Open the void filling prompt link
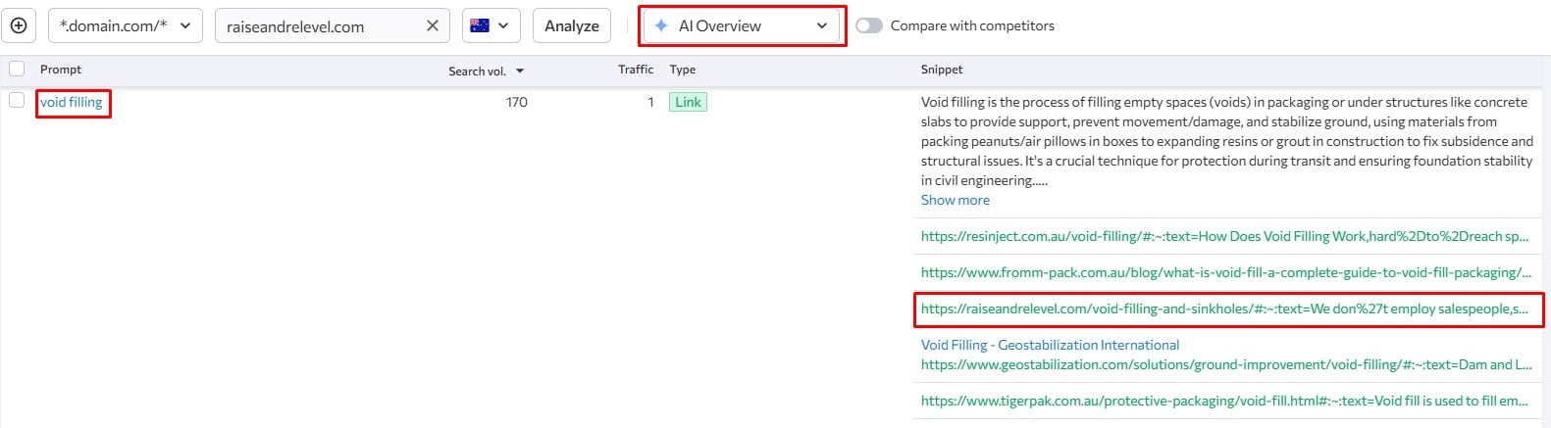This screenshot has height=428, width=1551. [x=72, y=102]
